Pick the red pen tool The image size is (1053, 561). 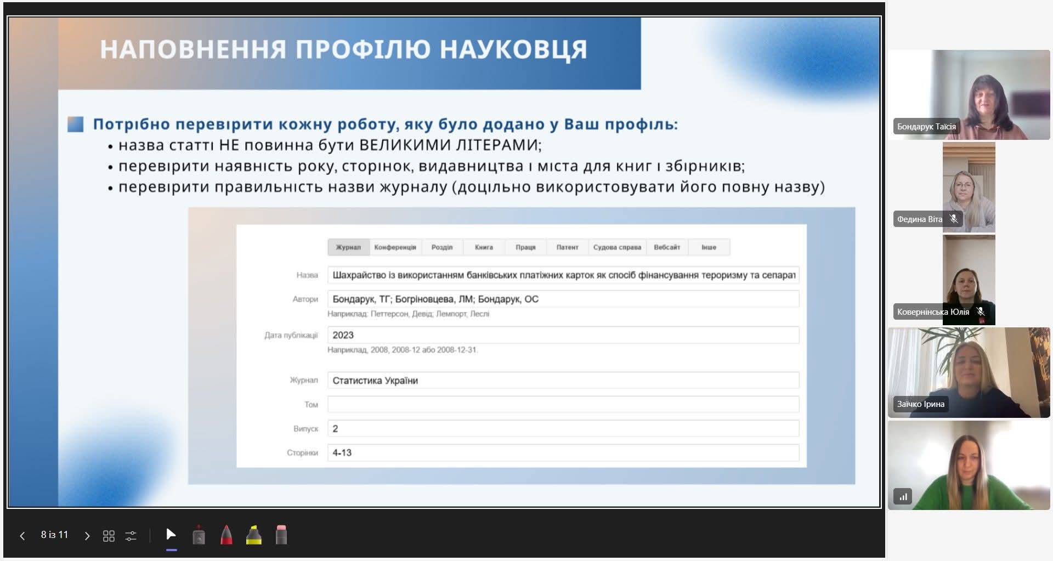tap(226, 535)
